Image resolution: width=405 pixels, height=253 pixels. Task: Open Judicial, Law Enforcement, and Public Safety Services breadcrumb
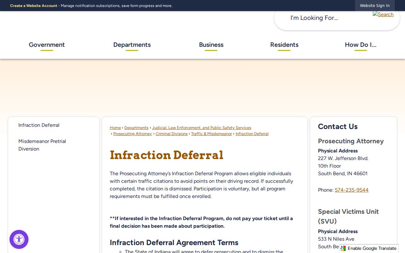[202, 128]
